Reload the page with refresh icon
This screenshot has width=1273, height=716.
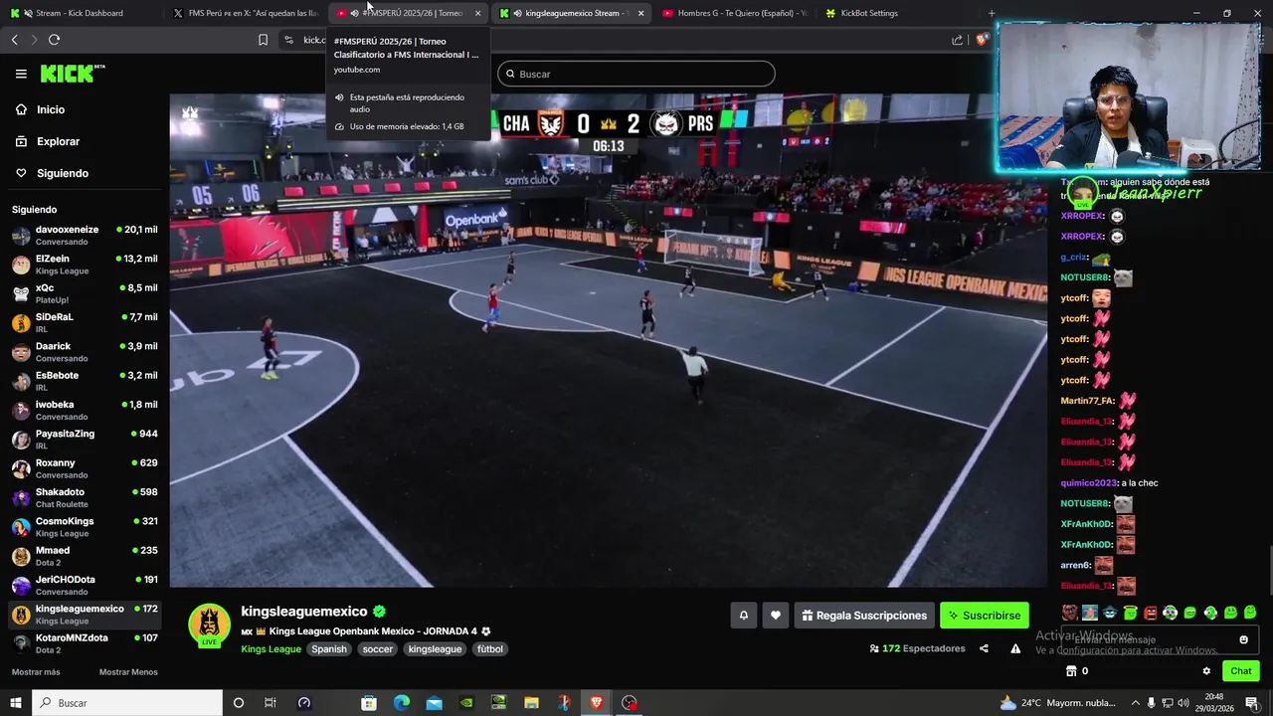click(54, 40)
